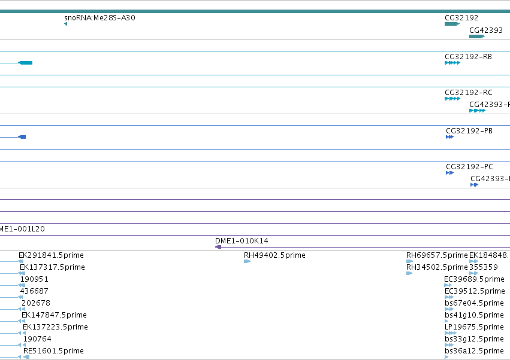
Task: Select the LP19675.5prime EST arrows glyph
Action: click(451, 333)
